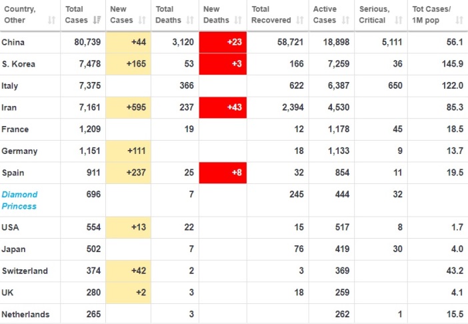Viewport: 468px width, 324px height.
Task: Click Tot Cases/1M pop sort icon
Action: click(459, 20)
